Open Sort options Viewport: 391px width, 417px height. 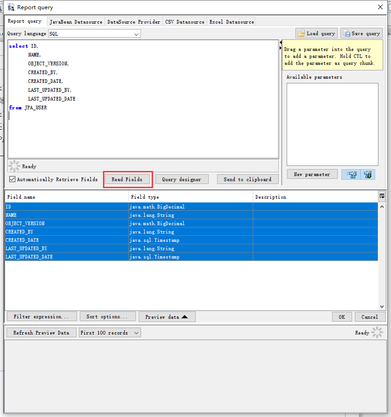point(108,316)
